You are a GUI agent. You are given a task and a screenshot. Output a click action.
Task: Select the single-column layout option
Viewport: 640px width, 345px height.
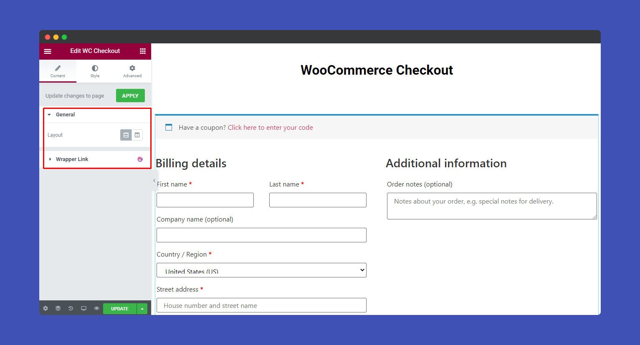click(x=126, y=135)
